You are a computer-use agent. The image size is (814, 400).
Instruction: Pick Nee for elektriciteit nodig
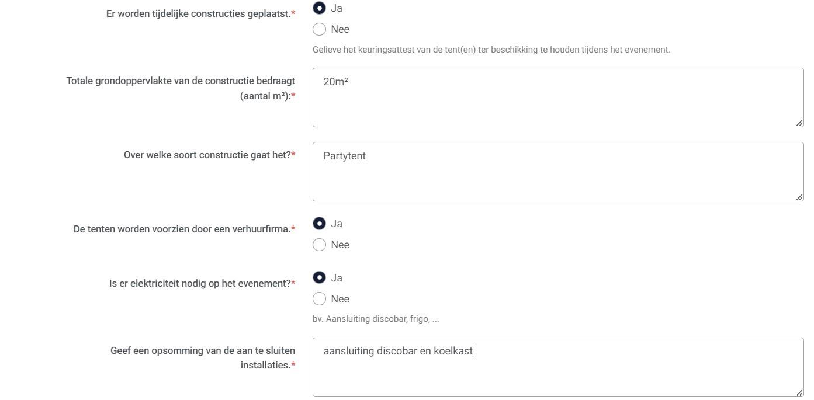(x=320, y=299)
